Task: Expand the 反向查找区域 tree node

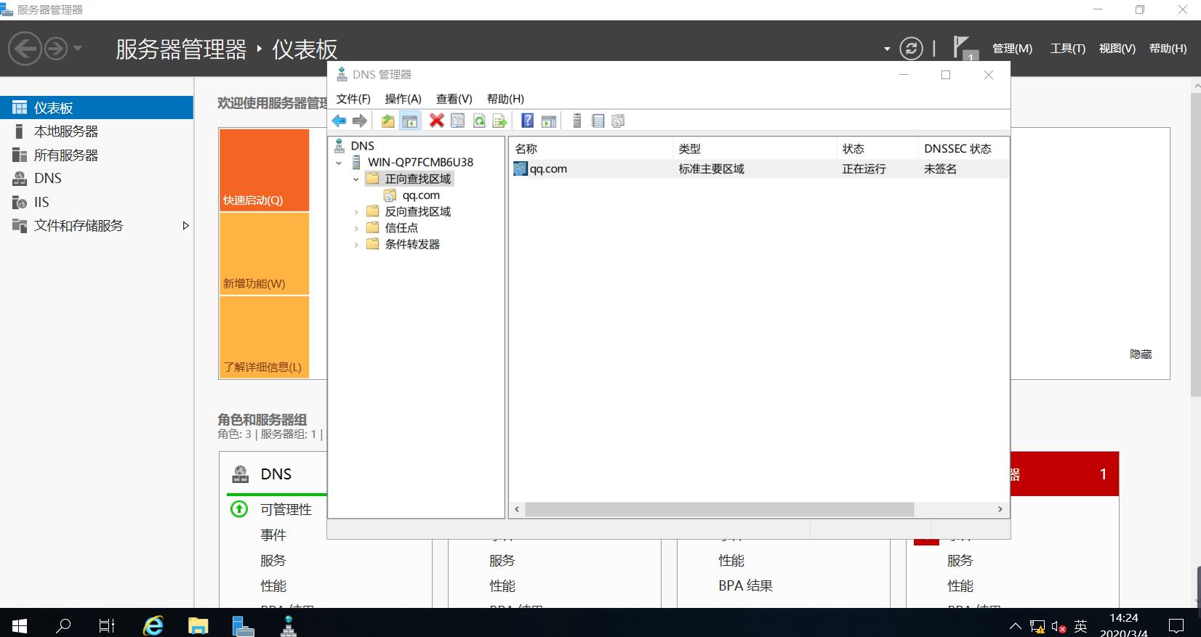Action: 356,212
